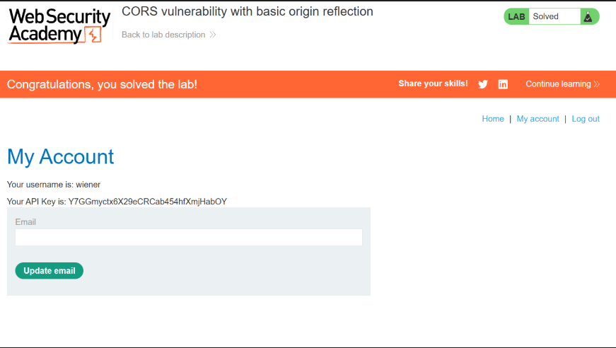Click the Congratulations banner message
Viewport: 616px width, 348px height.
pos(102,84)
